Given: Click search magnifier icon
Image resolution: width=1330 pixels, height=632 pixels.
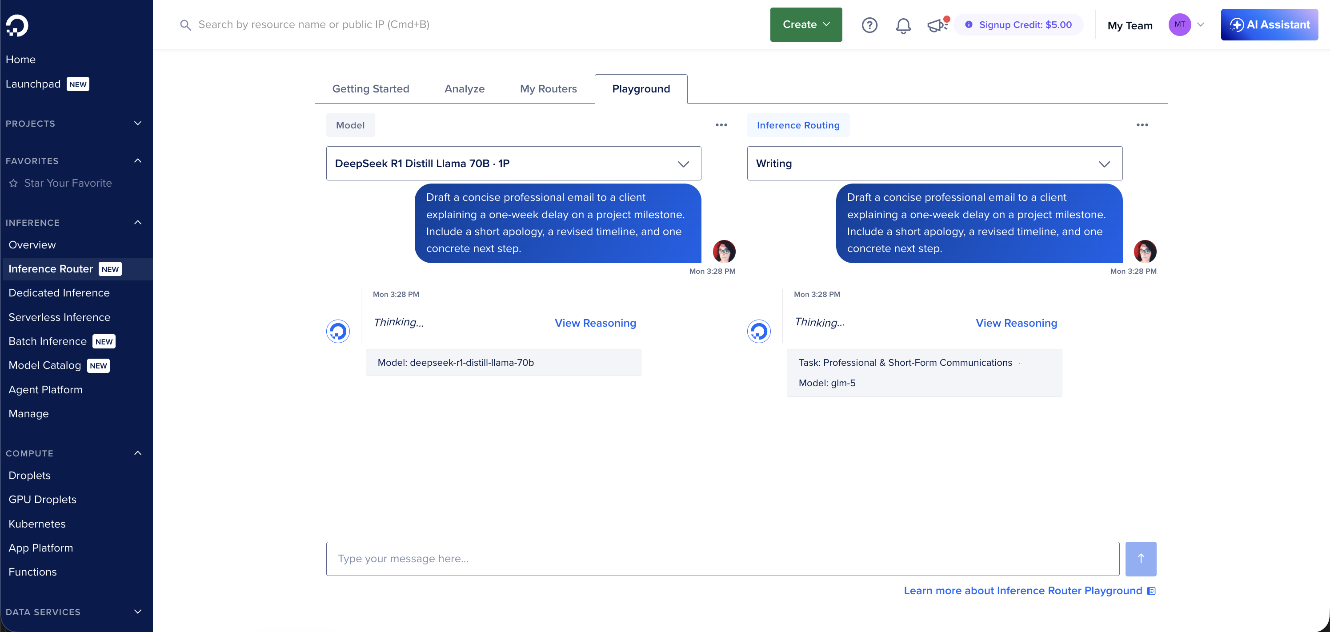Looking at the screenshot, I should click(185, 25).
